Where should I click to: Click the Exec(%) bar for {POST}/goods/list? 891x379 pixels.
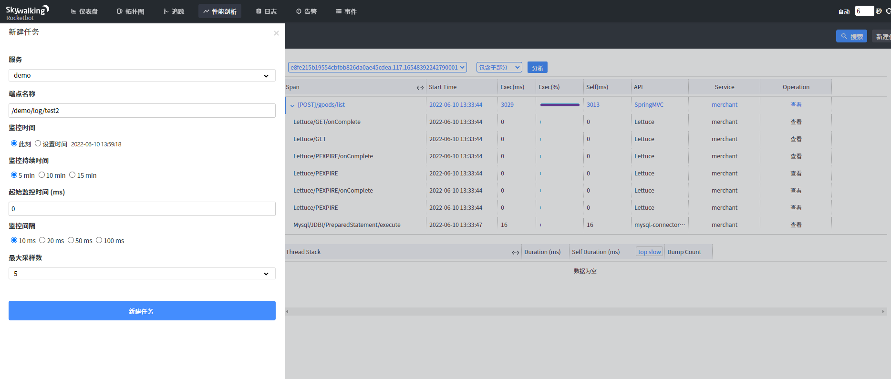tap(560, 105)
